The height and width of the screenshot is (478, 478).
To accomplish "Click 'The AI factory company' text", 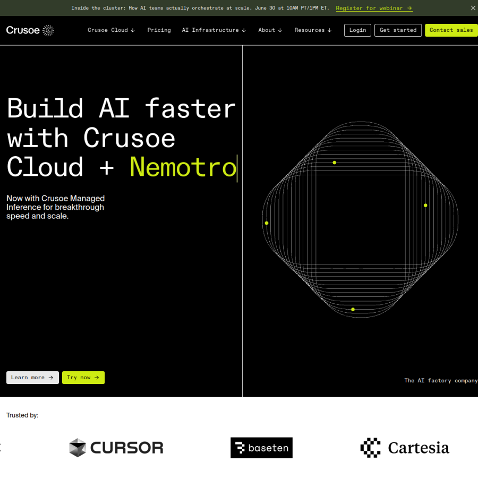I will (441, 380).
